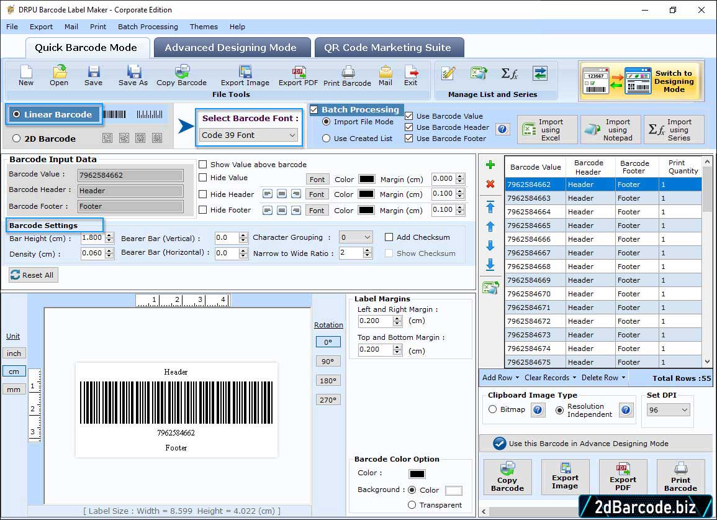Click the New file icon

(26, 76)
